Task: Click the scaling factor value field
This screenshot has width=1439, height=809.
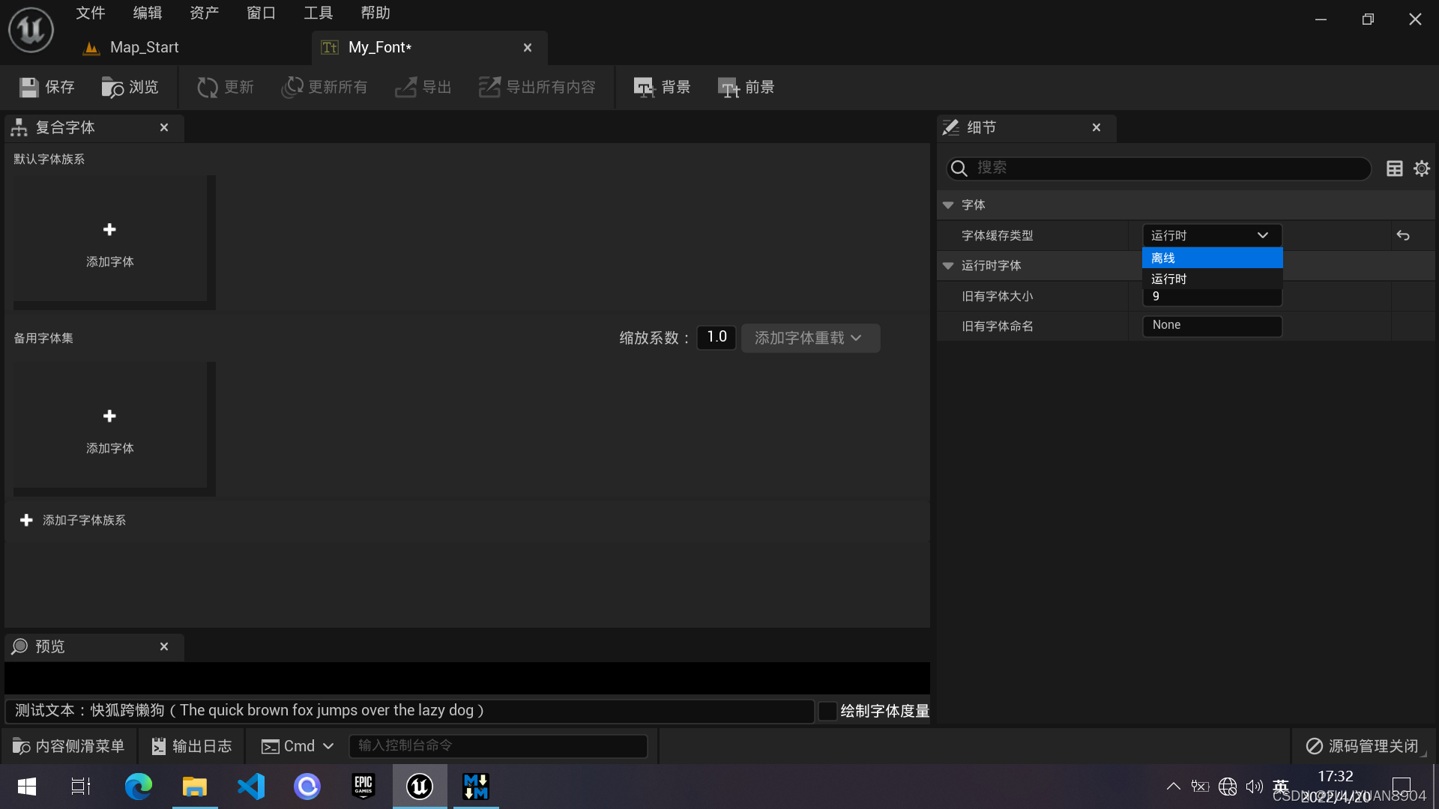Action: [717, 337]
